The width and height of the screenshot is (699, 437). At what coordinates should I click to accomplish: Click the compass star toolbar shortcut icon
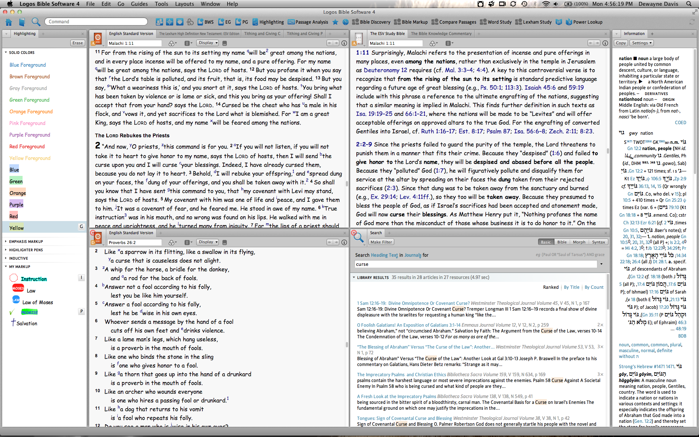169,22
